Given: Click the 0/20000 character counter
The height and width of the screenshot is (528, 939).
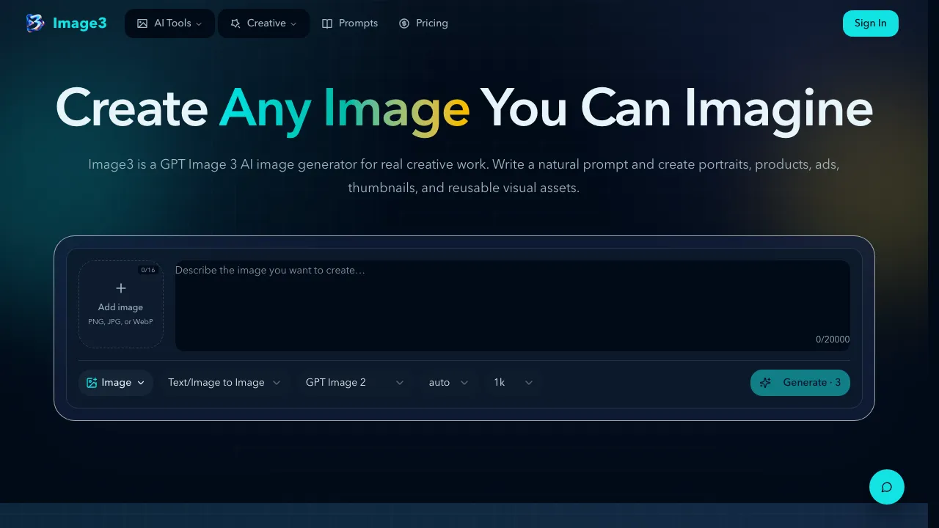Looking at the screenshot, I should [833, 340].
